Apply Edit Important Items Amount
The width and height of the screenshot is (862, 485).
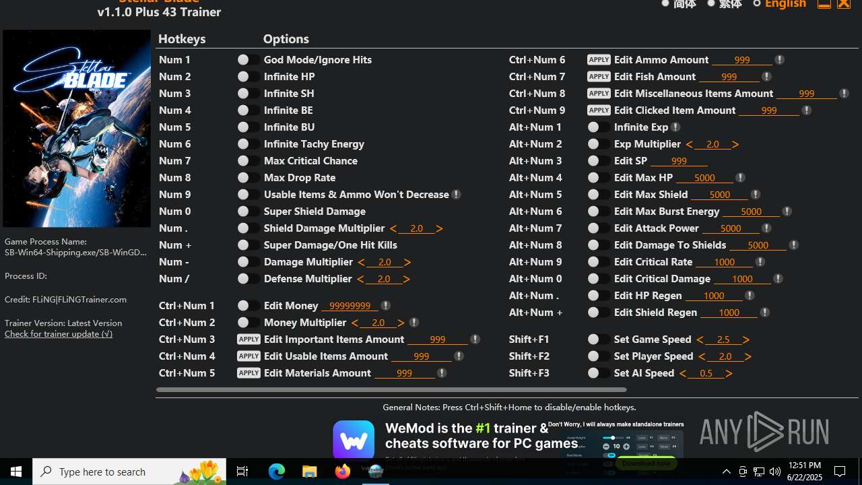pos(248,339)
